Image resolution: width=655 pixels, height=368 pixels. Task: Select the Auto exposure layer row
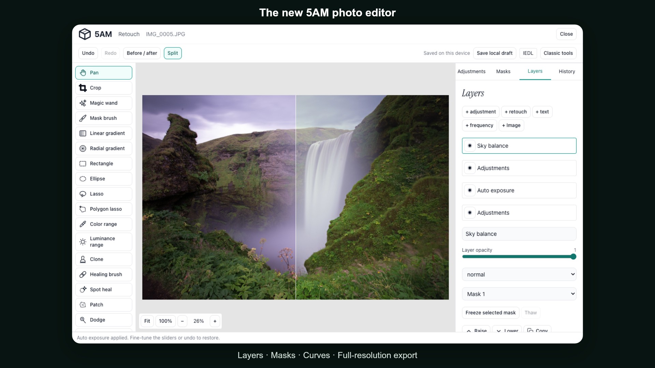[519, 190]
